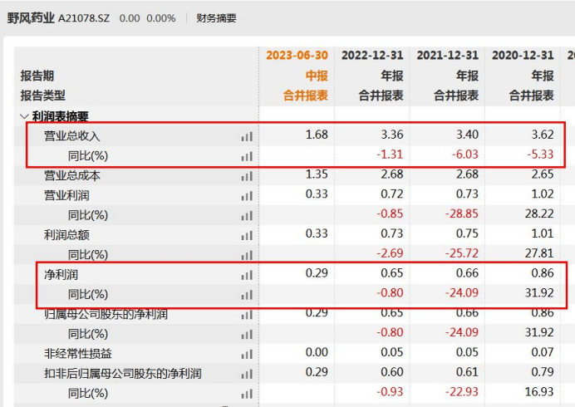The height and width of the screenshot is (407, 575).
Task: Click the 扣非后归属母公司股东的净利润 label
Action: pos(122,374)
